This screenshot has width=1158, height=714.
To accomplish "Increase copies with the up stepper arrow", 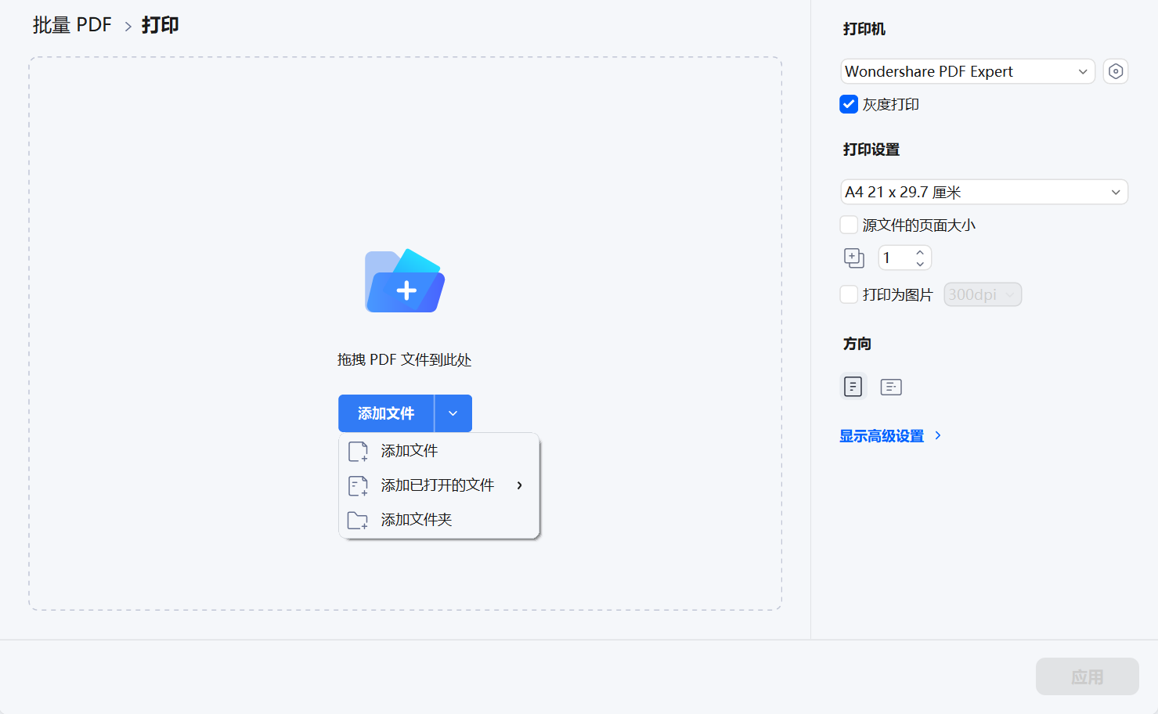I will pos(919,253).
